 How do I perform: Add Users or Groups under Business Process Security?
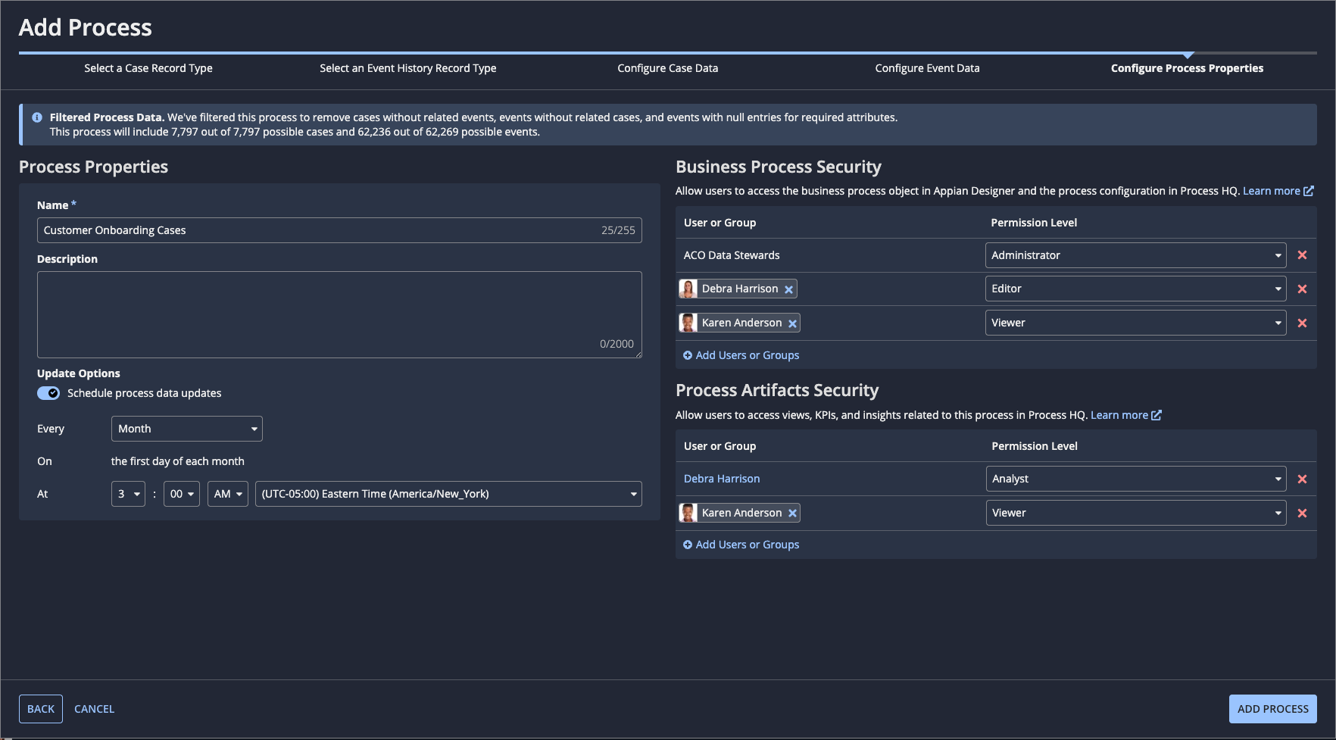[x=741, y=355]
